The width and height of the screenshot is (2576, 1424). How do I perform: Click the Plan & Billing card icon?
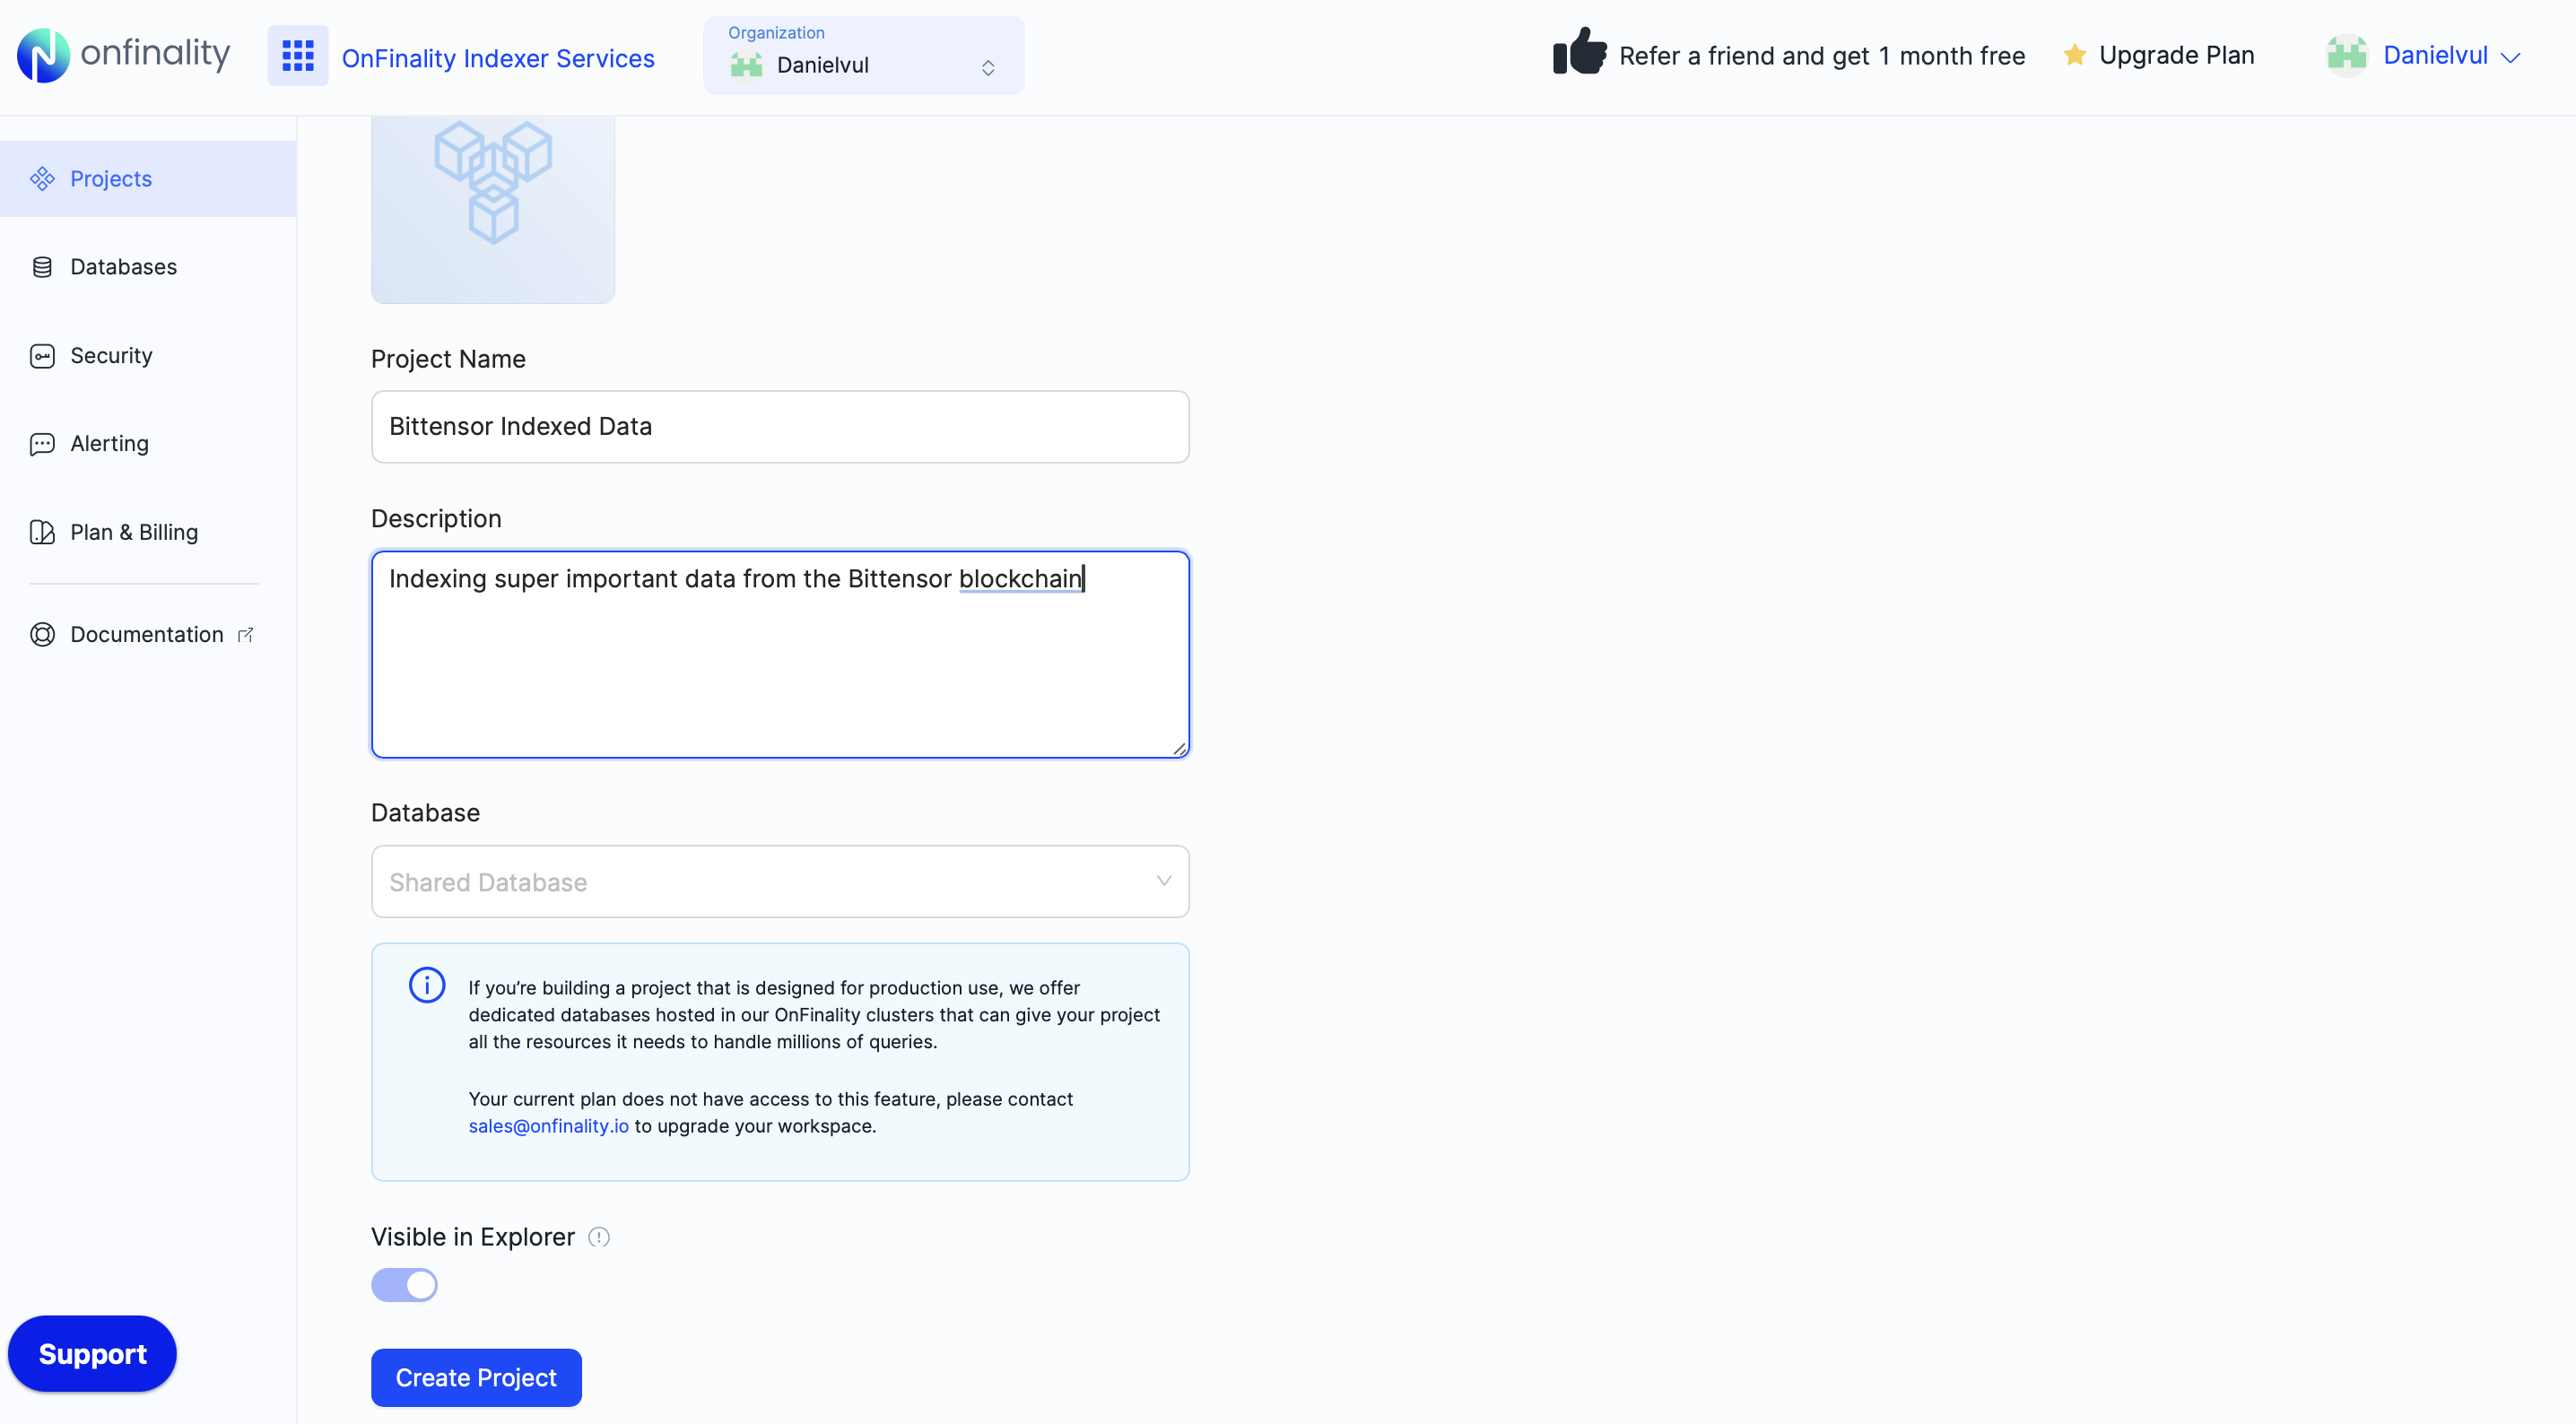[42, 532]
